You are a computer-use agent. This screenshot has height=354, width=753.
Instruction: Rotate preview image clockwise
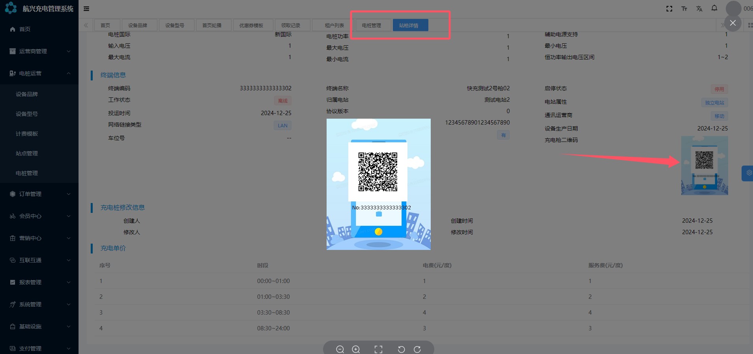pyautogui.click(x=417, y=349)
